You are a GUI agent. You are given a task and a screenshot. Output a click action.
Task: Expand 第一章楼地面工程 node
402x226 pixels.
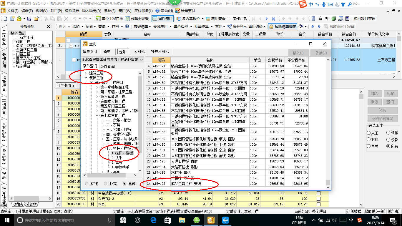[x=97, y=87]
